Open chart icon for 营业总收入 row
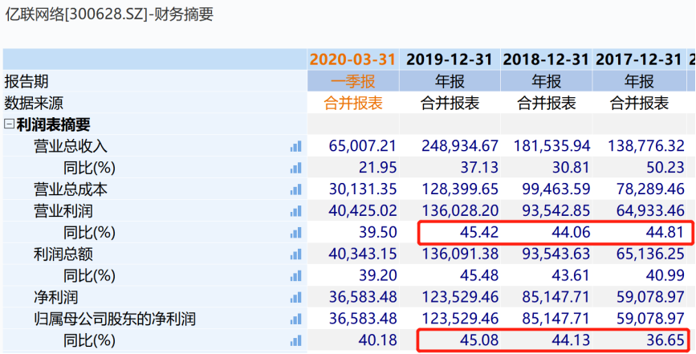The height and width of the screenshot is (354, 696). point(295,146)
